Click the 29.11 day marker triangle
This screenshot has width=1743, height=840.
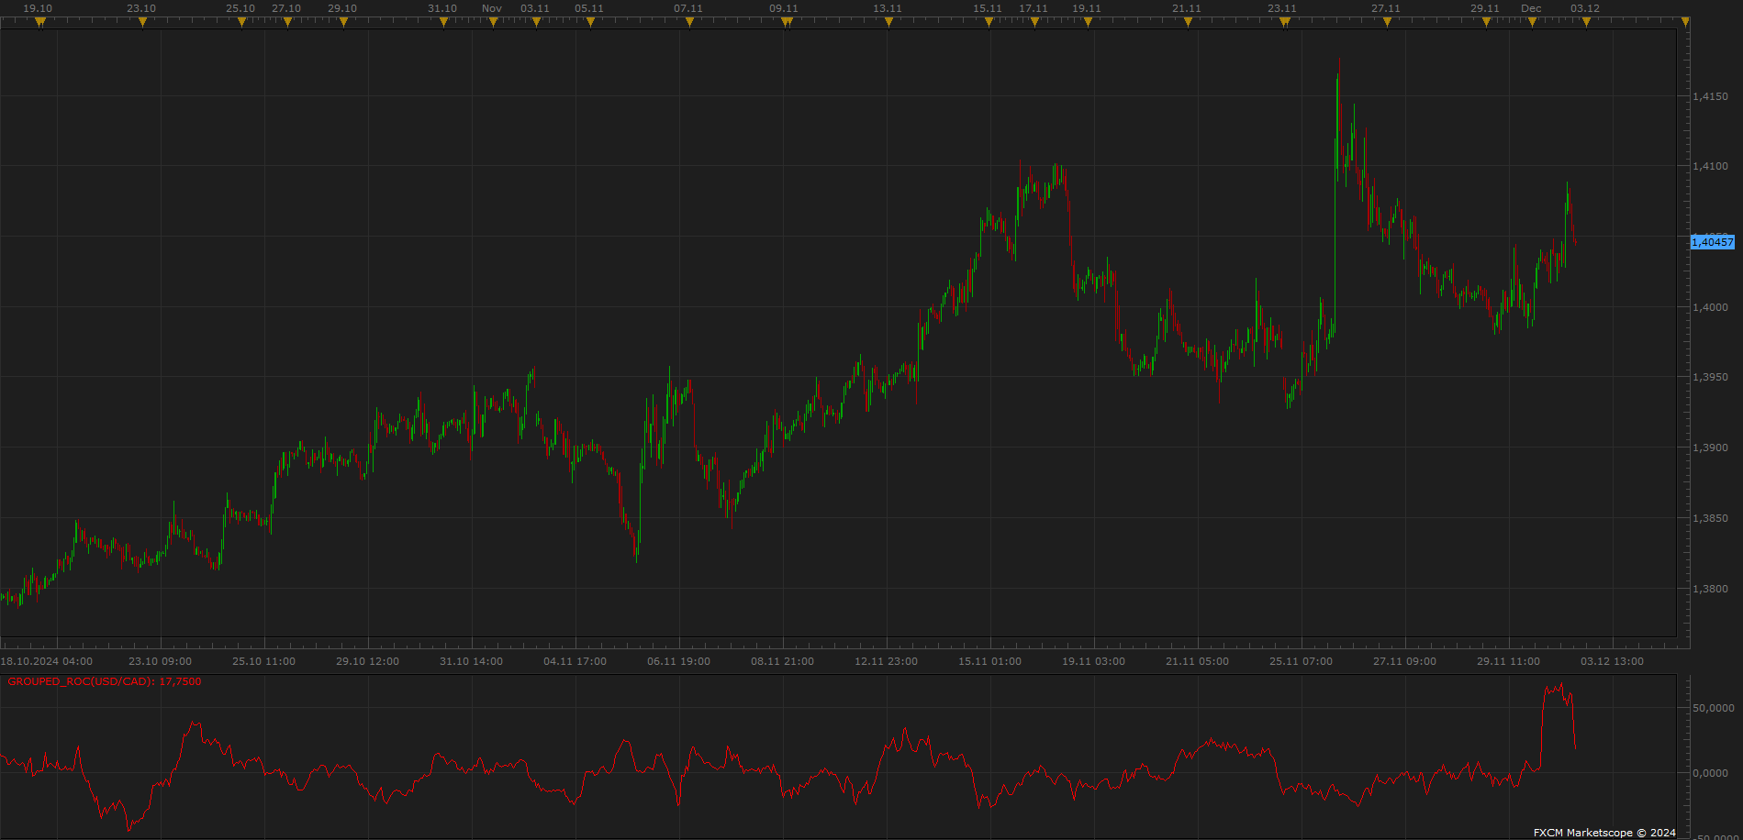tap(1486, 23)
